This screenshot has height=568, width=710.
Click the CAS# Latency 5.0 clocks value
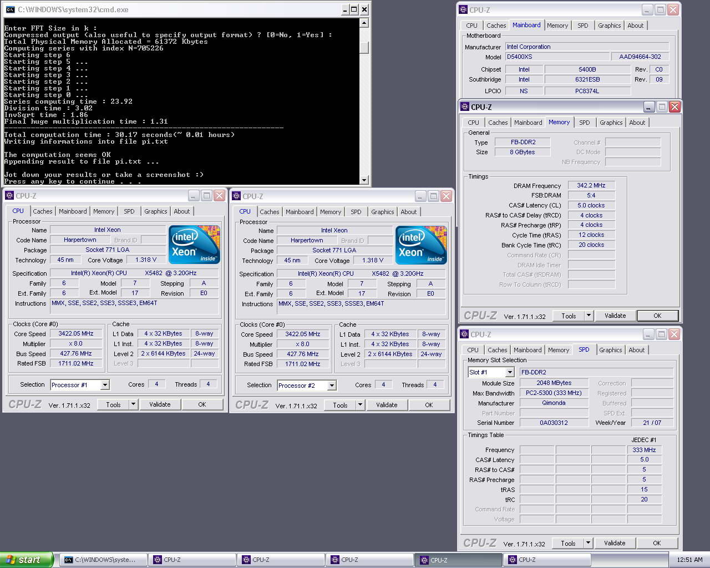[591, 205]
